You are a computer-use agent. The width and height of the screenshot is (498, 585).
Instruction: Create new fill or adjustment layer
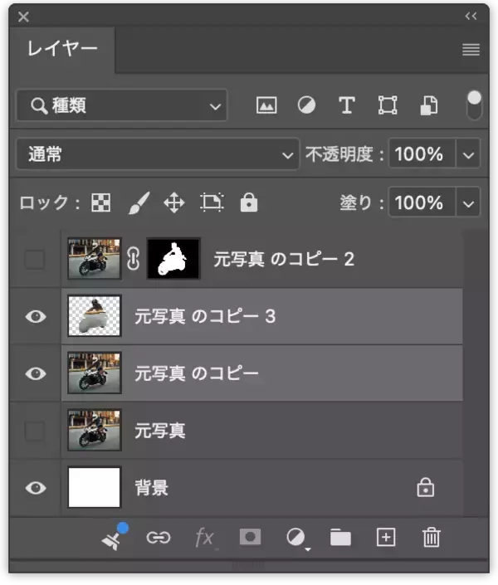tap(297, 539)
